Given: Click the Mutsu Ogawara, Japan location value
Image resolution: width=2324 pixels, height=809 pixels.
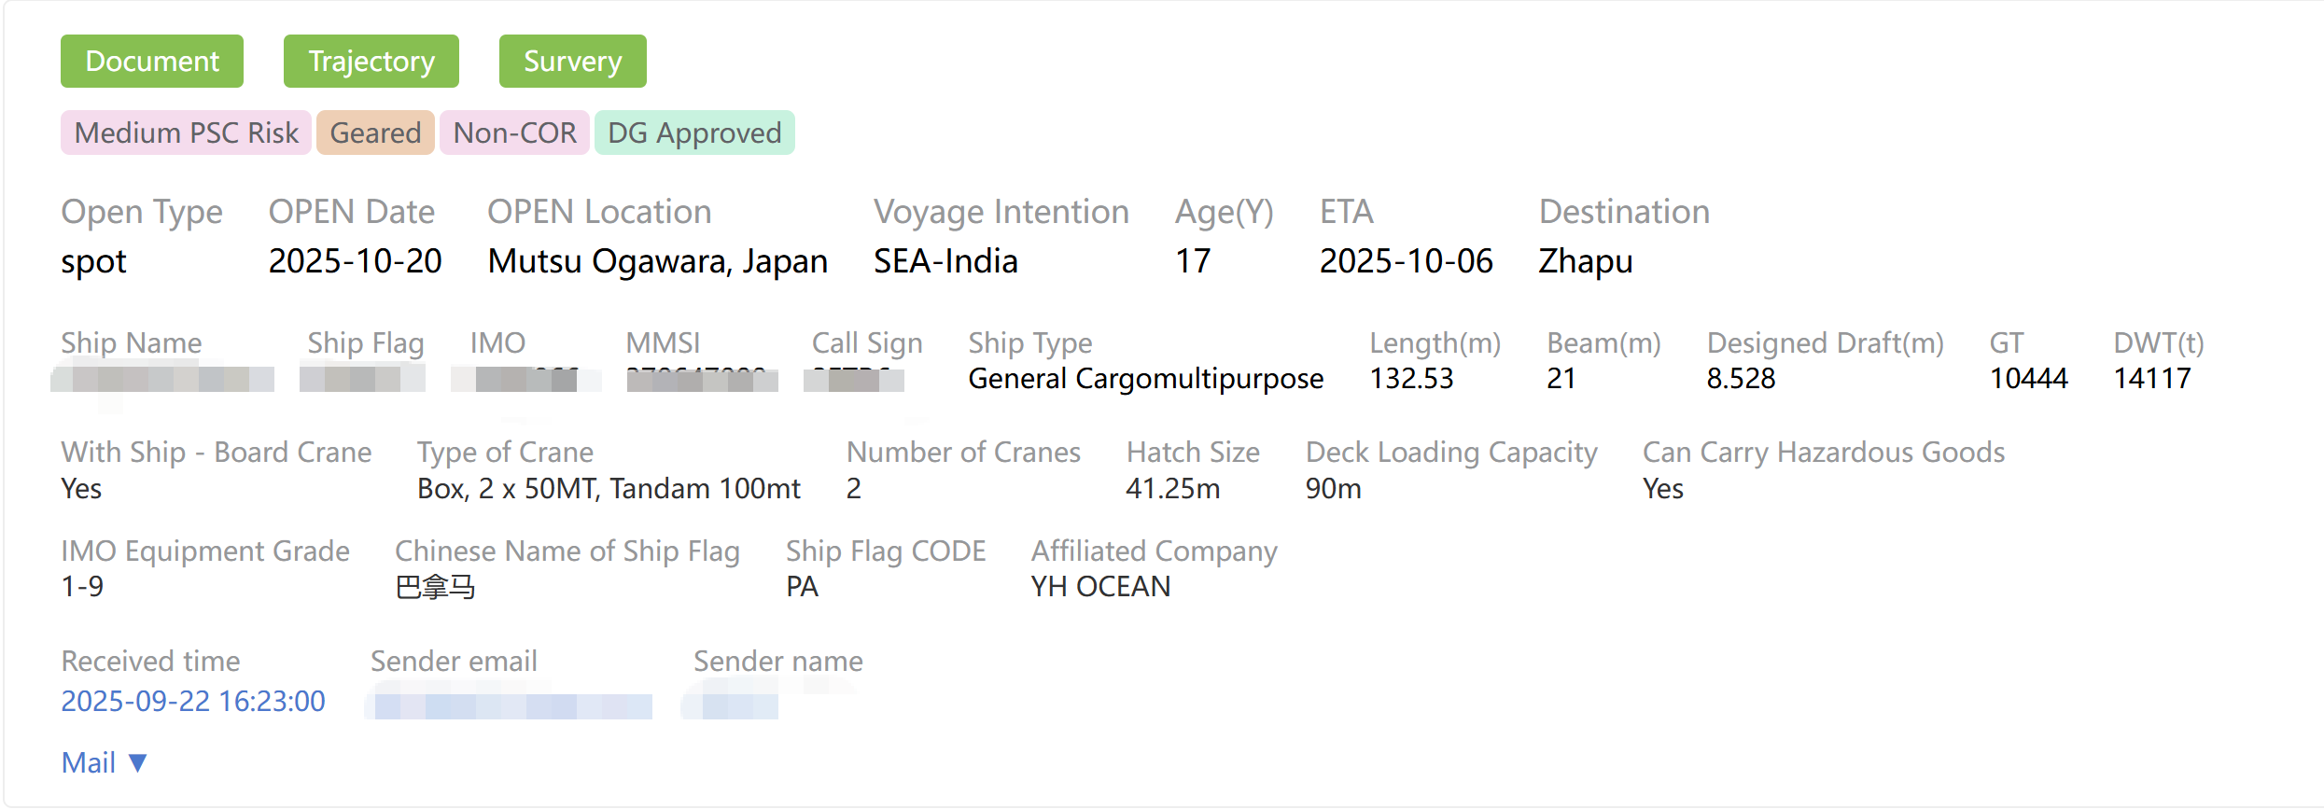Looking at the screenshot, I should click(x=657, y=261).
